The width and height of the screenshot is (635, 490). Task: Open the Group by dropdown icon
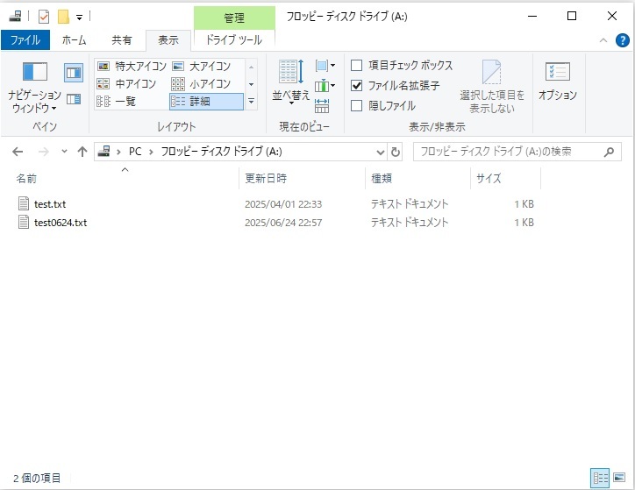pos(325,65)
